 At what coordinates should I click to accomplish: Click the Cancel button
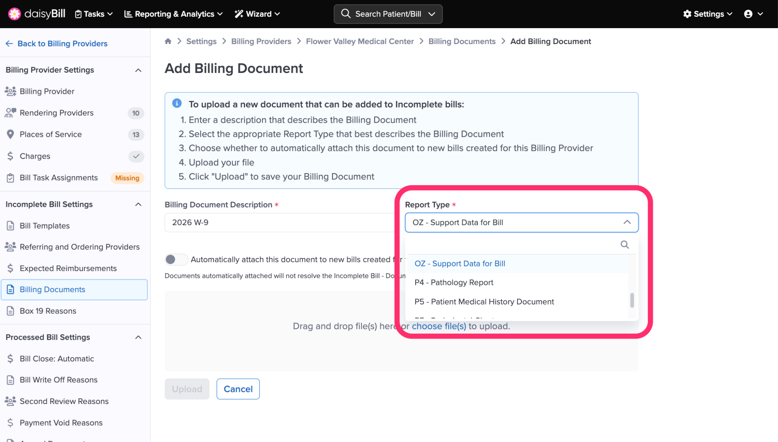(238, 389)
